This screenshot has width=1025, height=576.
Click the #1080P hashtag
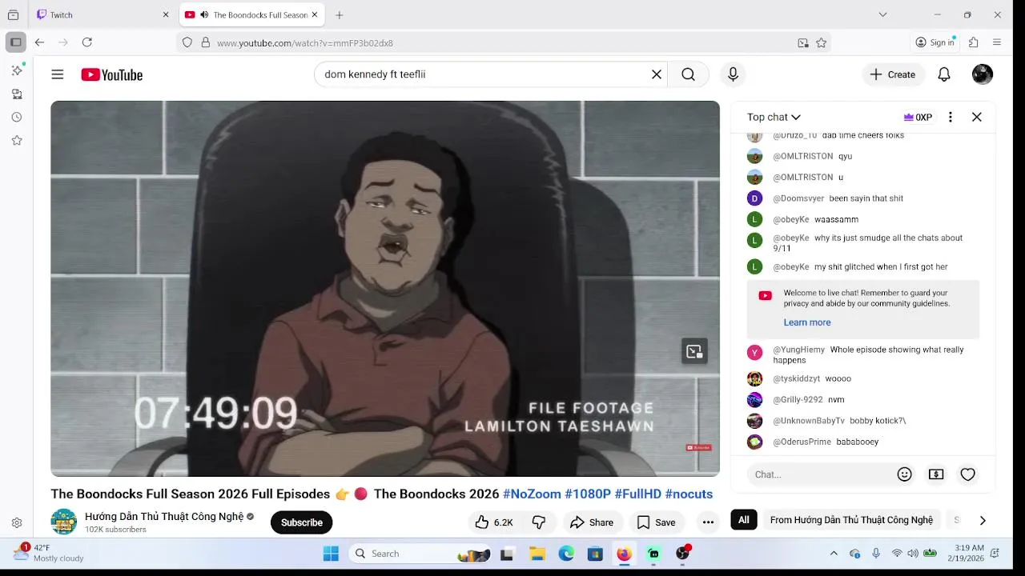(x=588, y=494)
